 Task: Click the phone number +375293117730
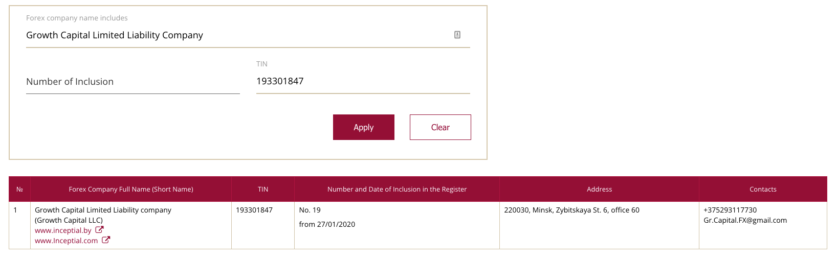730,210
